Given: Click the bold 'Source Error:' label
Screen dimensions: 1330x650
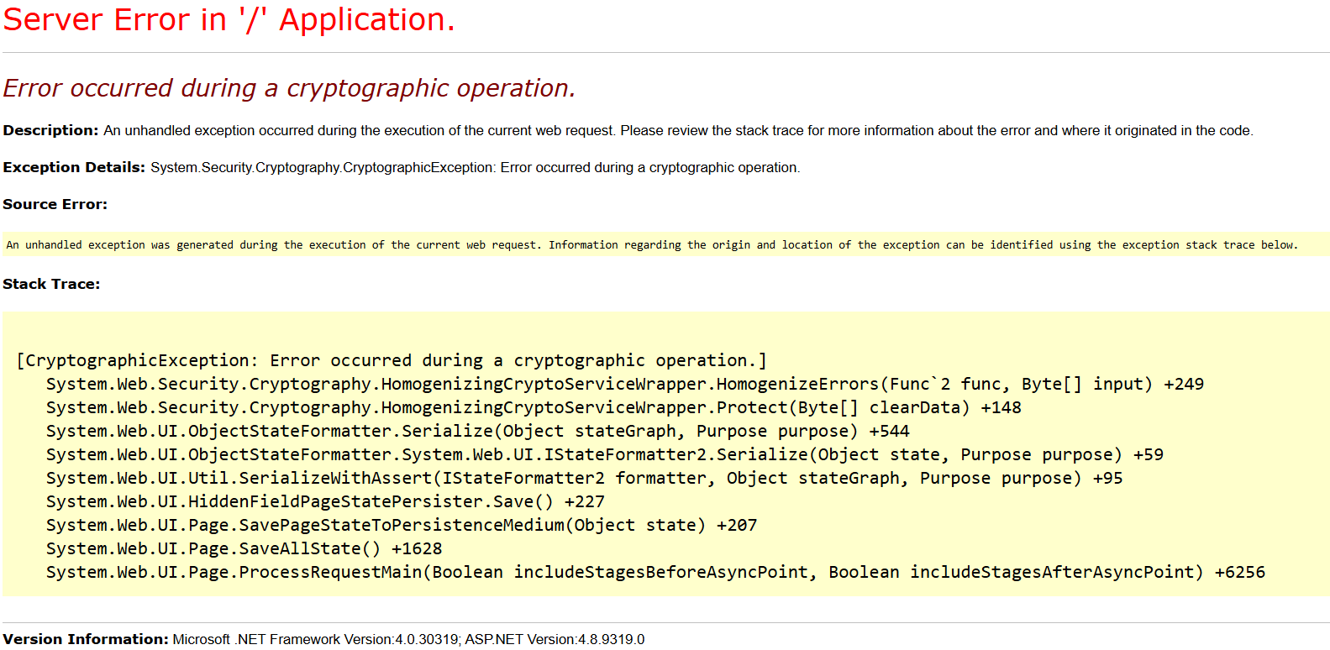Looking at the screenshot, I should click(55, 204).
